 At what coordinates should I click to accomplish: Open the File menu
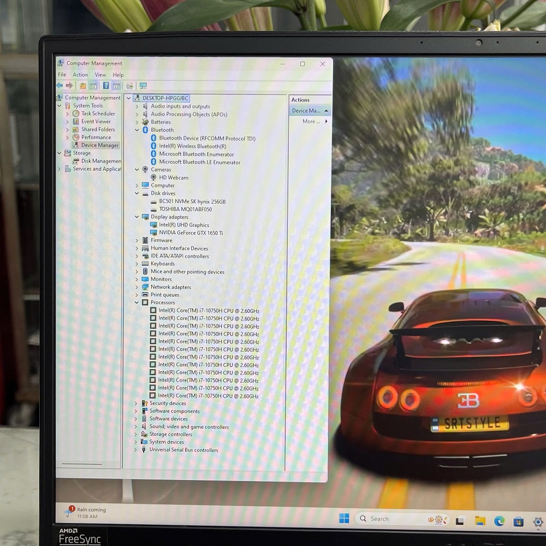(x=62, y=74)
